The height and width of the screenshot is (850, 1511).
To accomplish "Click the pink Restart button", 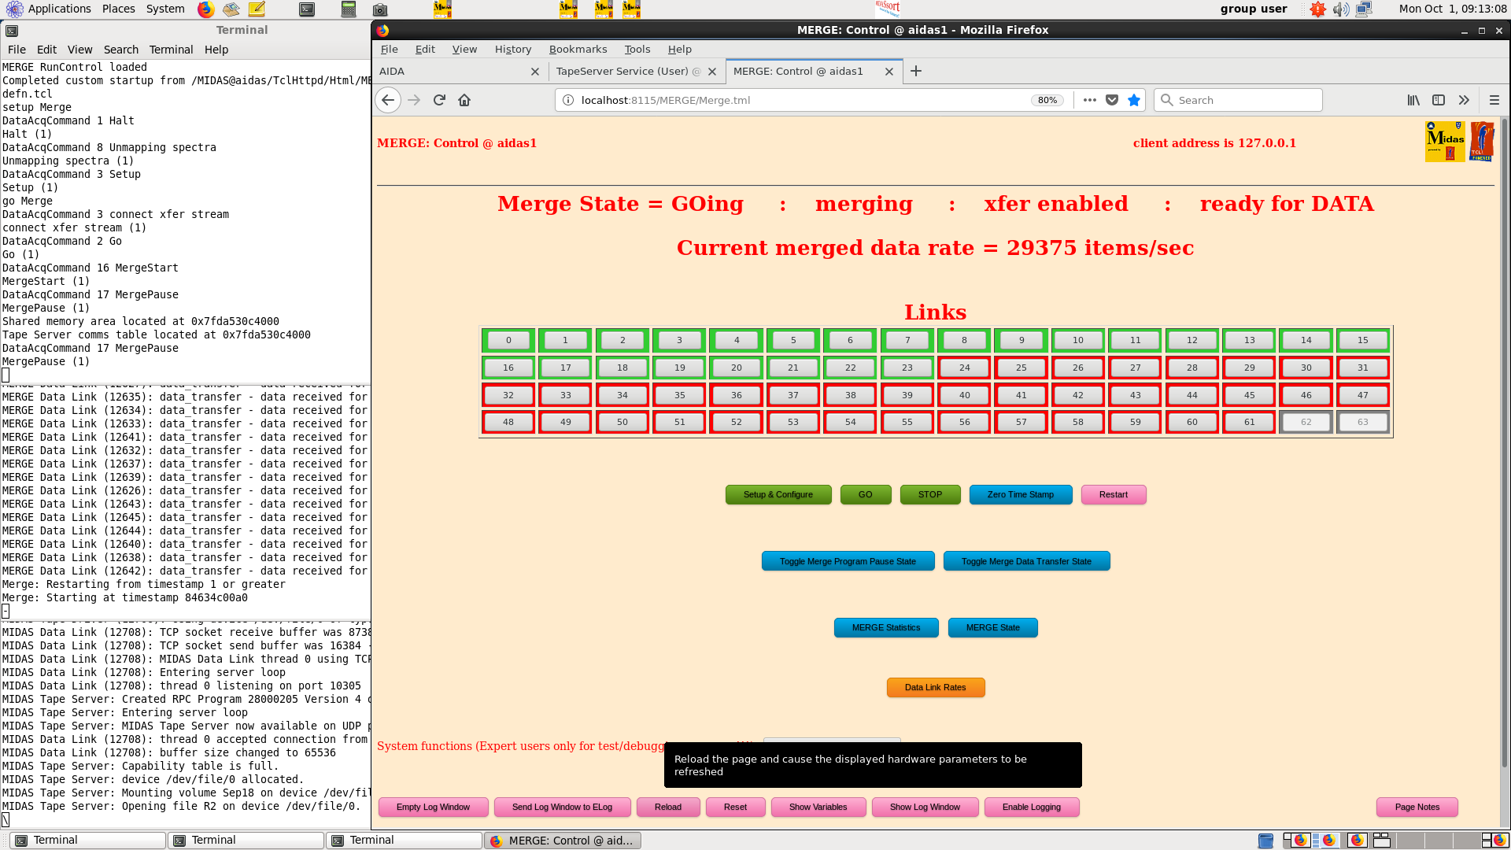I will pyautogui.click(x=1114, y=494).
